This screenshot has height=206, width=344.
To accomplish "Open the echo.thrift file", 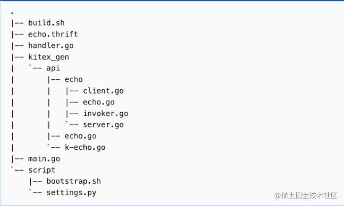I will tap(53, 34).
